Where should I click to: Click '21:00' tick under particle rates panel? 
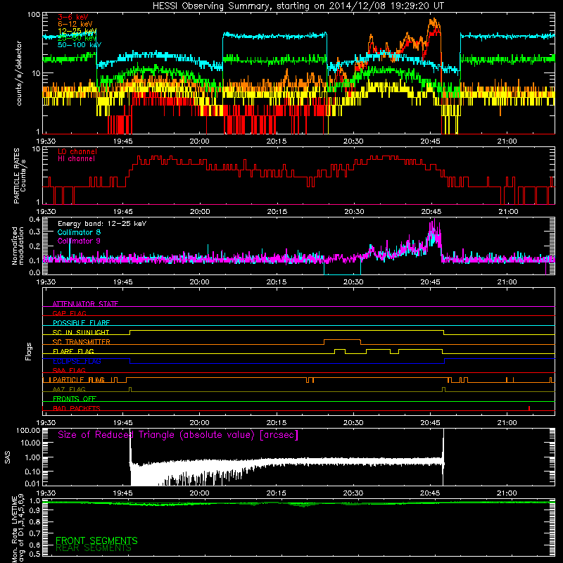pos(508,212)
